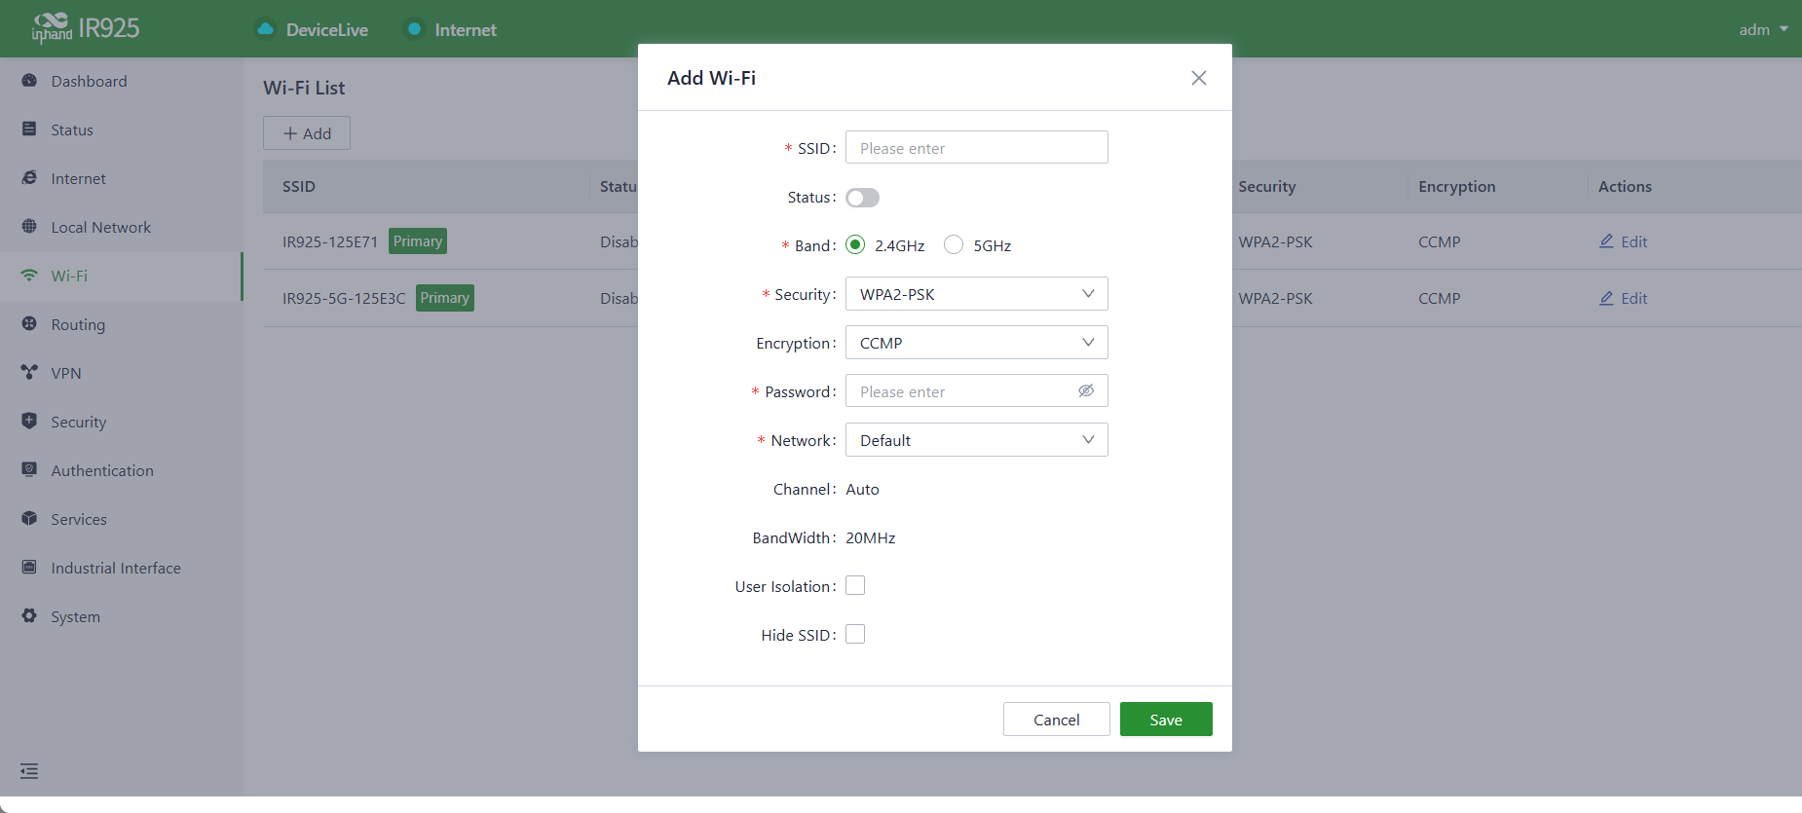The height and width of the screenshot is (813, 1802).
Task: Click the Internet status indicator icon
Action: click(414, 29)
